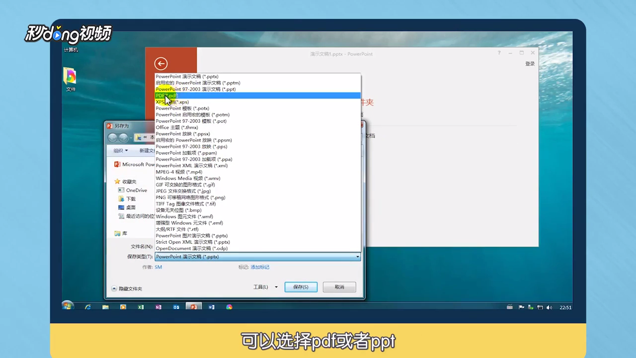The height and width of the screenshot is (358, 636).
Task: Click the forward navigation button in Save As dialog
Action: [123, 138]
